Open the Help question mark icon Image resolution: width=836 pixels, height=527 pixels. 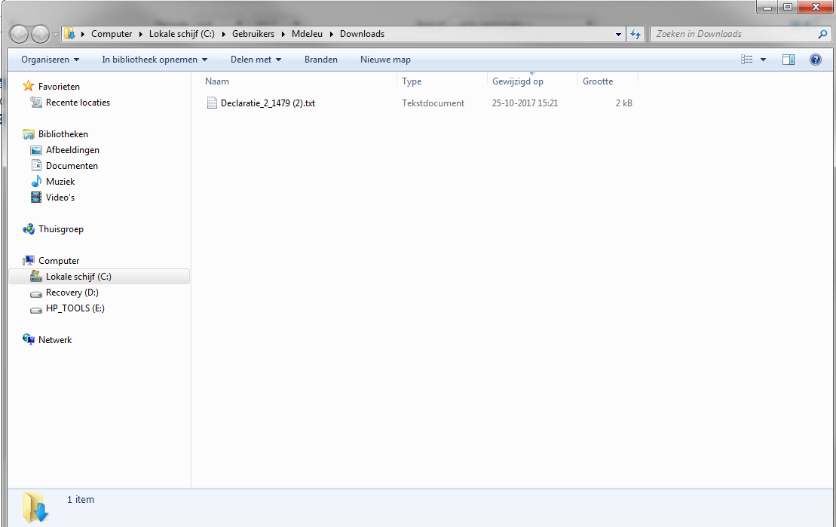tap(815, 60)
